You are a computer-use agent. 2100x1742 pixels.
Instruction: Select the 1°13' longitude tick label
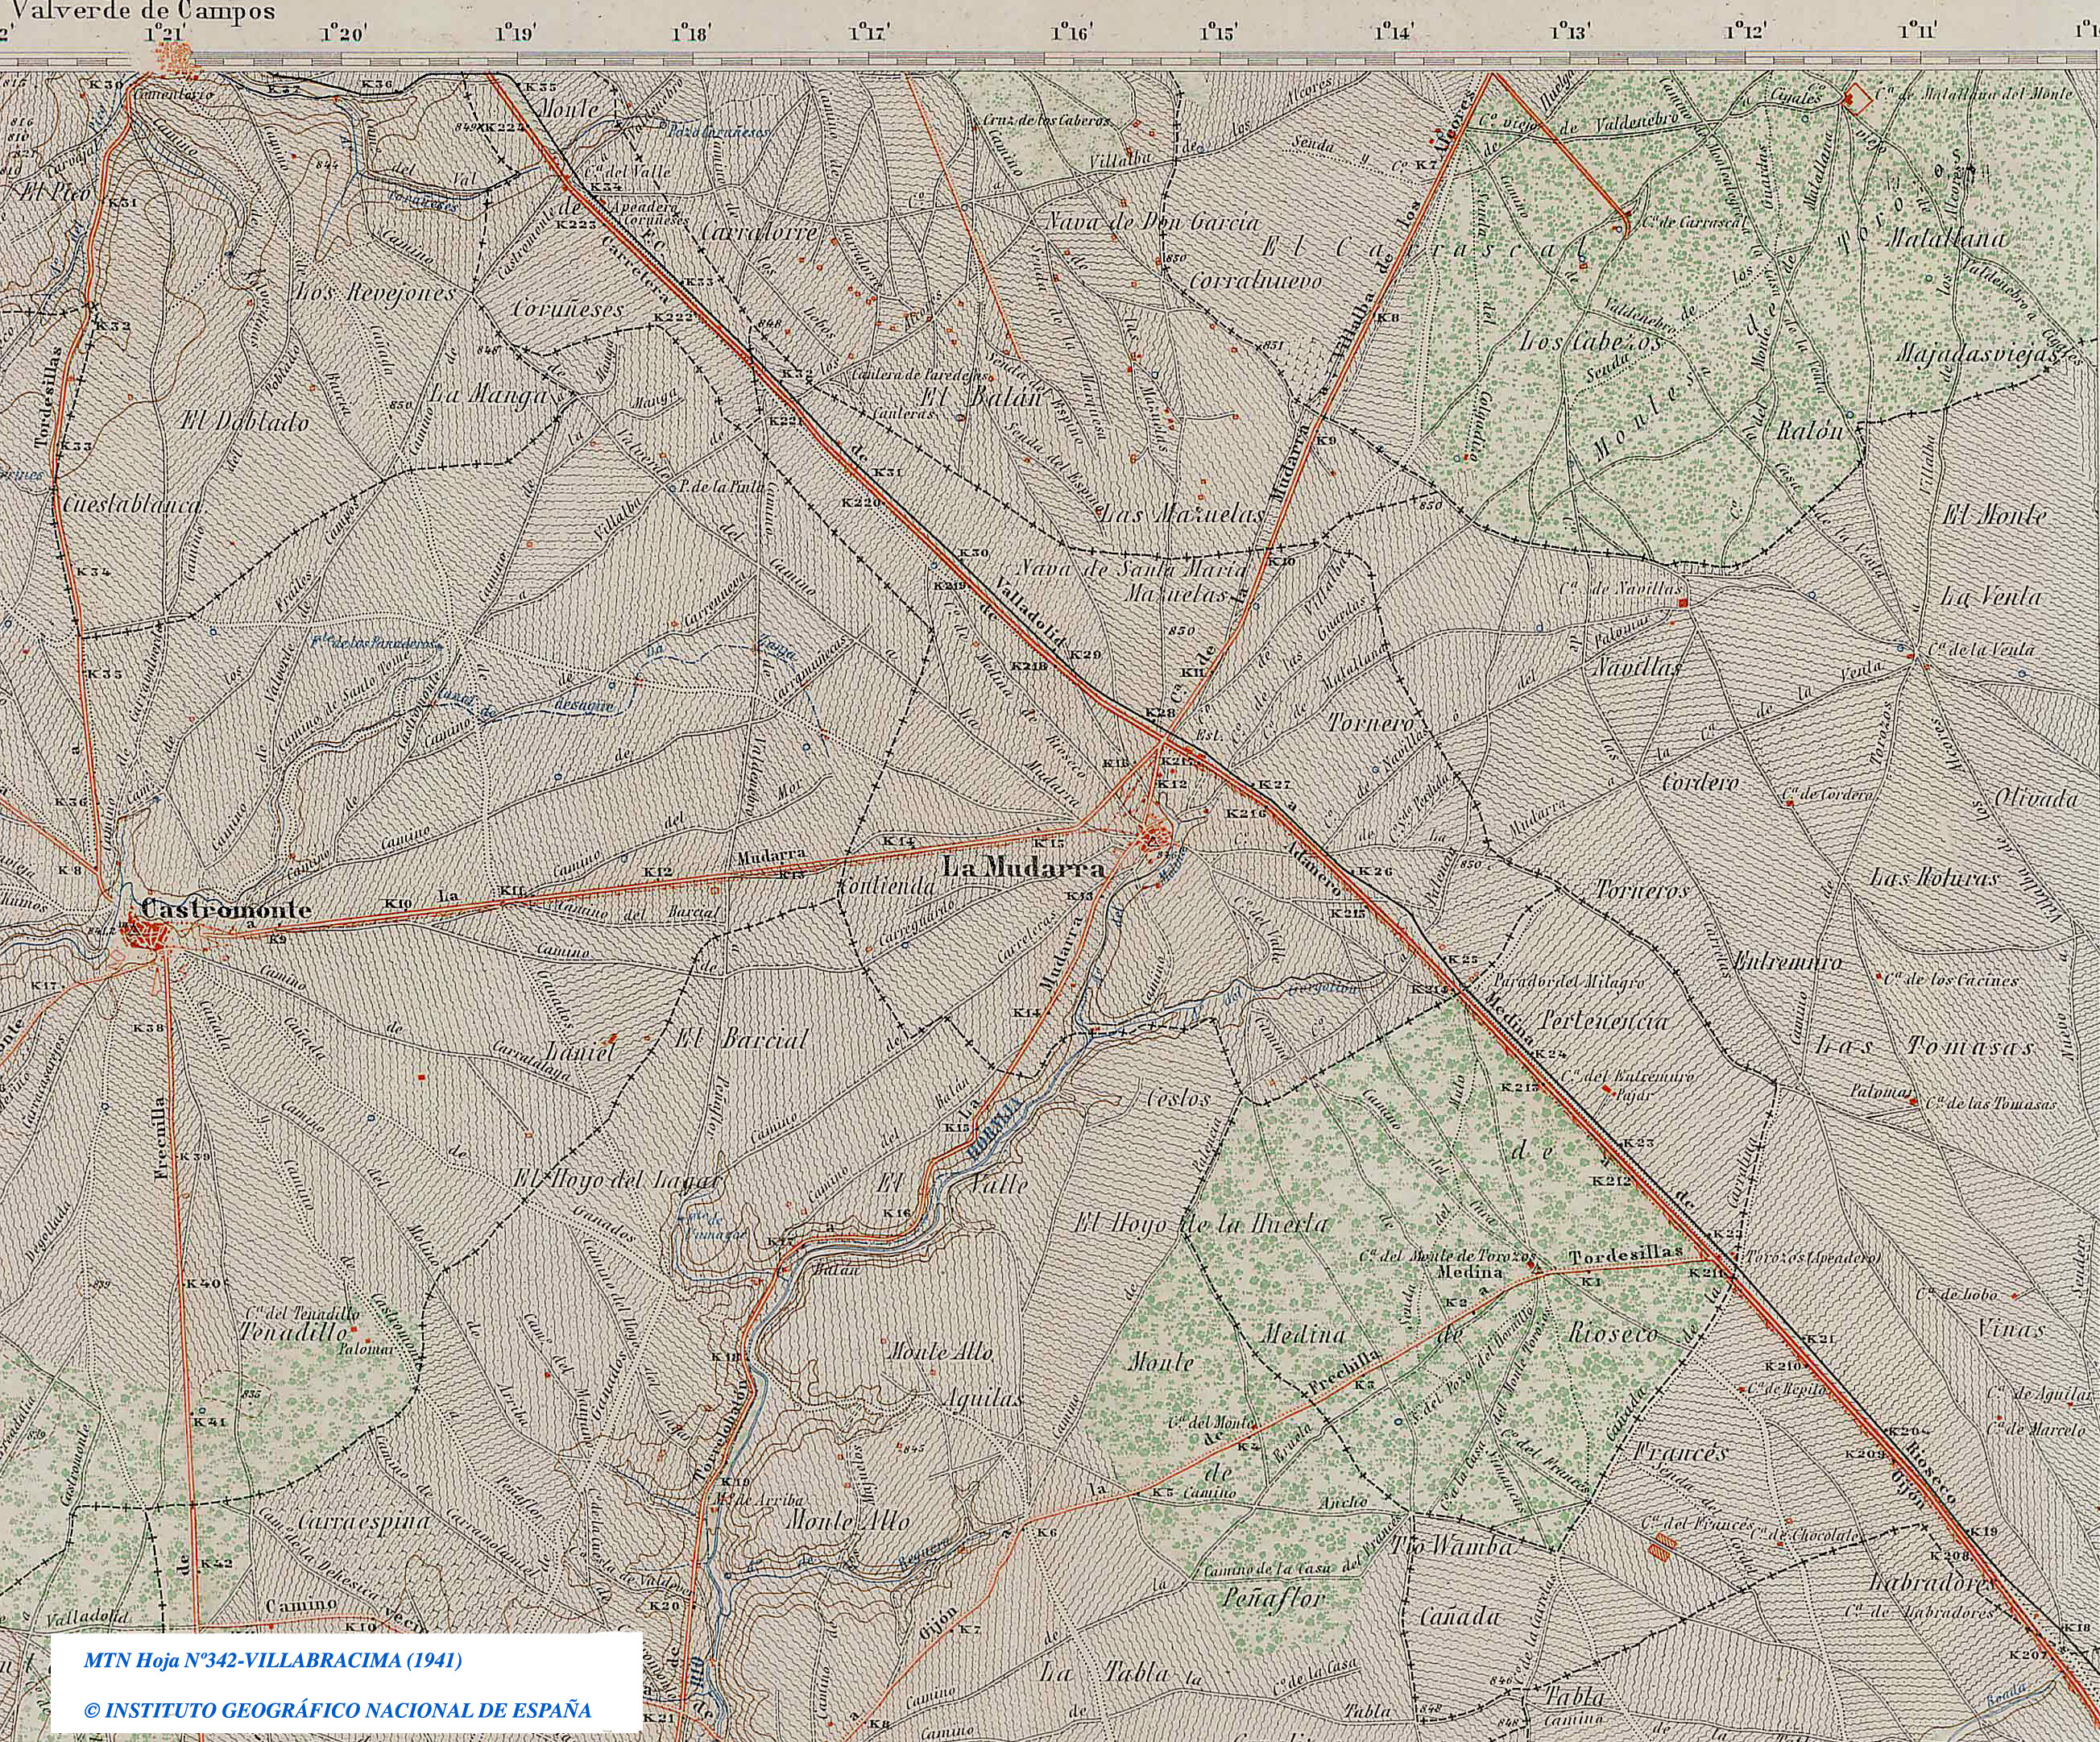[1570, 32]
